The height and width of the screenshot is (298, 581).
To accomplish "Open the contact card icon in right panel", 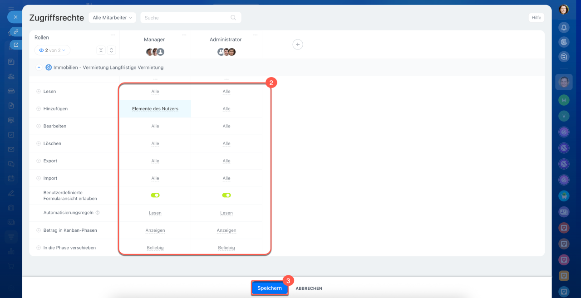I will coord(564,211).
